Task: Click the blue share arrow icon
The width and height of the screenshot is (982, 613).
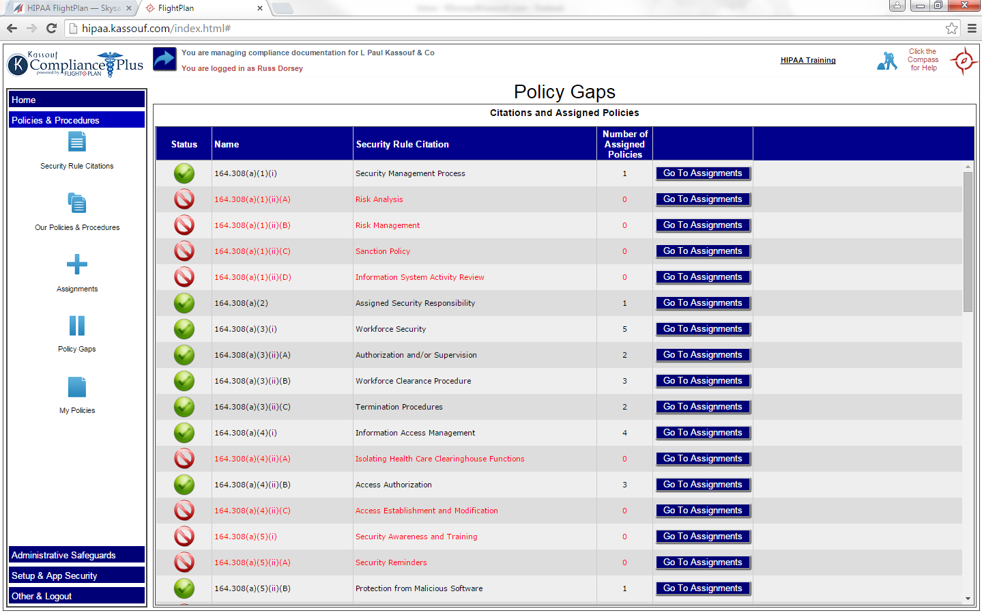Action: pyautogui.click(x=164, y=59)
